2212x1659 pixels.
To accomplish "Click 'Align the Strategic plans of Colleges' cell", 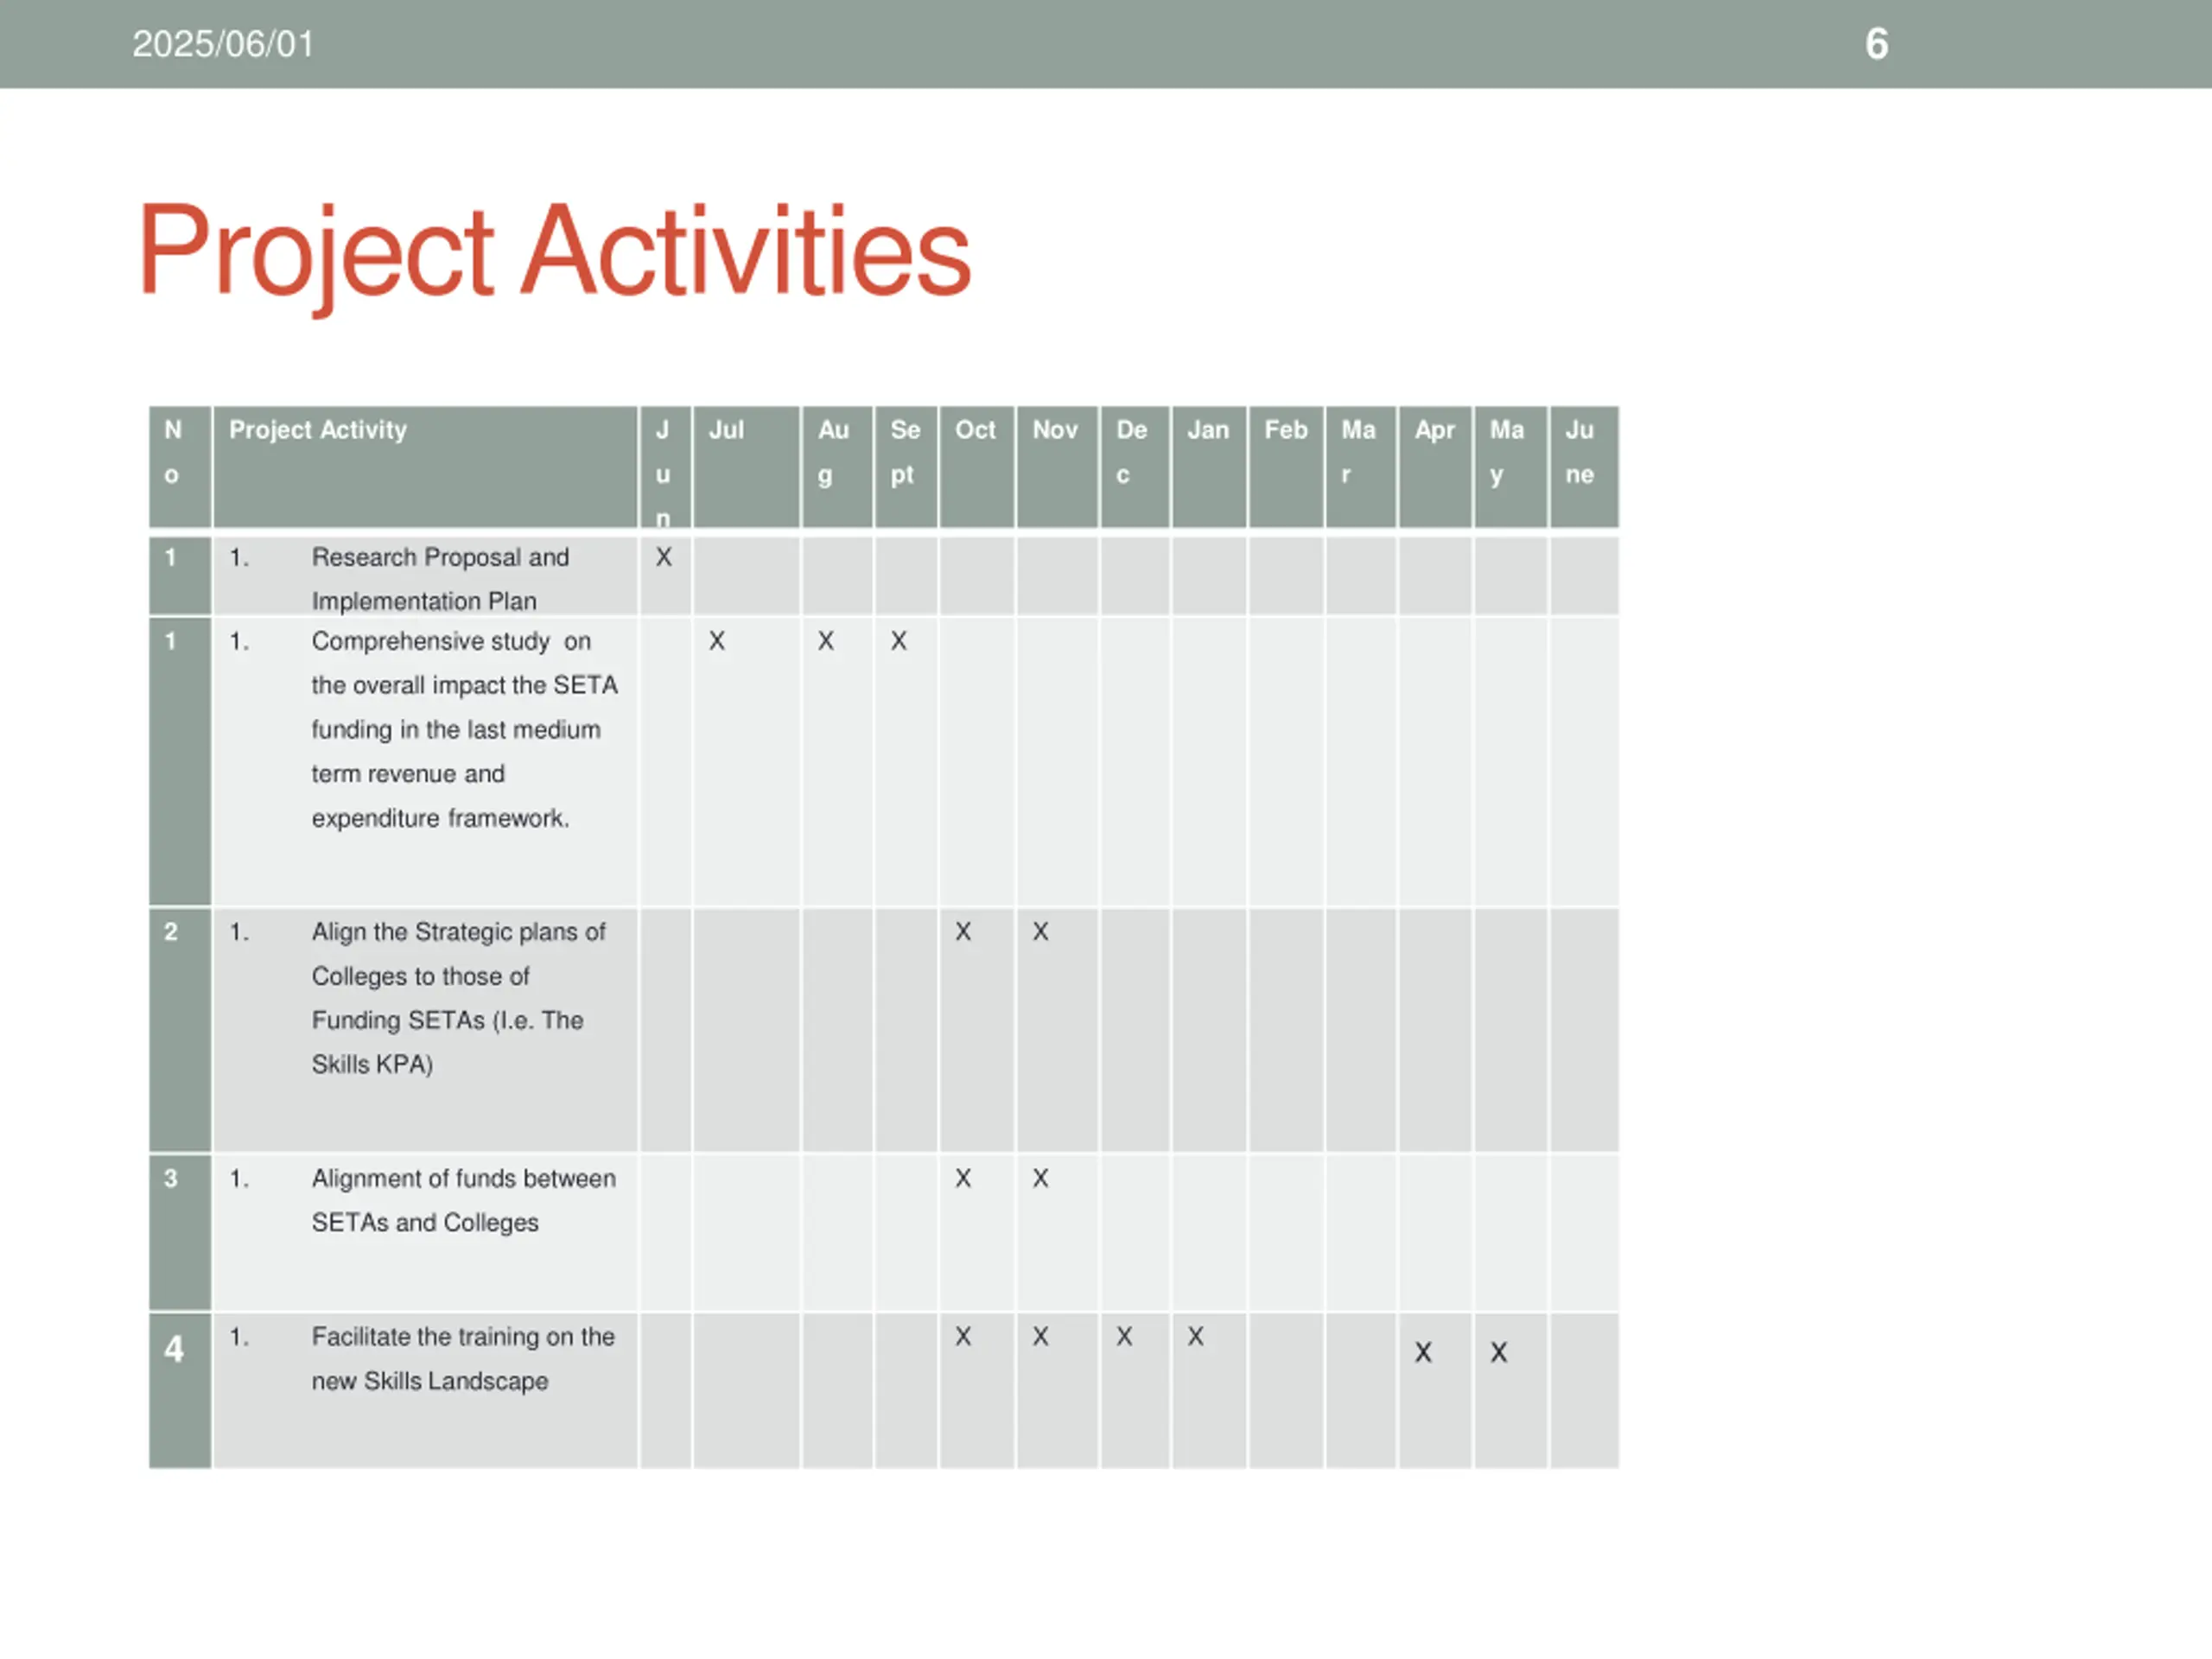I will pos(425,1030).
